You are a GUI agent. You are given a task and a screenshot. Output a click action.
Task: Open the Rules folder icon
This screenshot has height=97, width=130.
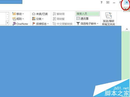[x=14, y=19]
